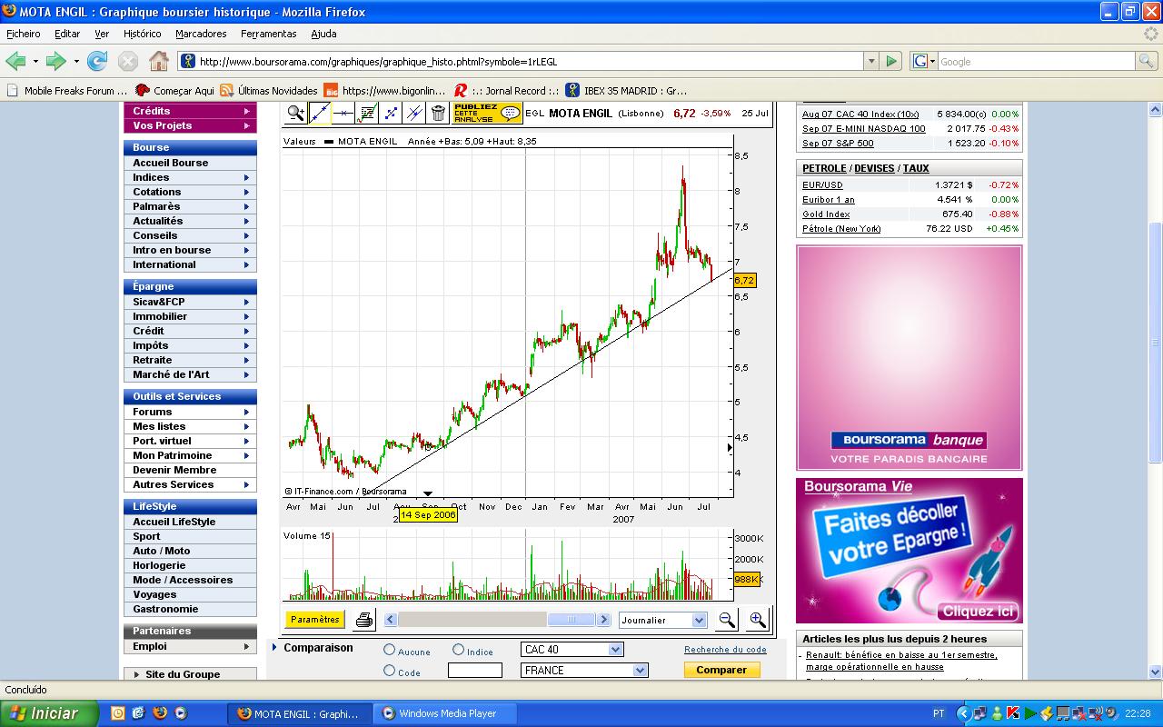The height and width of the screenshot is (727, 1163).
Task: Zoom in the chart with plus magnifier
Action: click(x=757, y=620)
